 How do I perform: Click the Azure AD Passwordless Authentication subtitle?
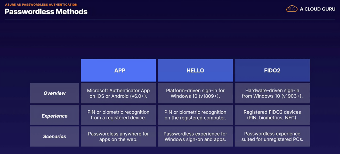click(41, 5)
